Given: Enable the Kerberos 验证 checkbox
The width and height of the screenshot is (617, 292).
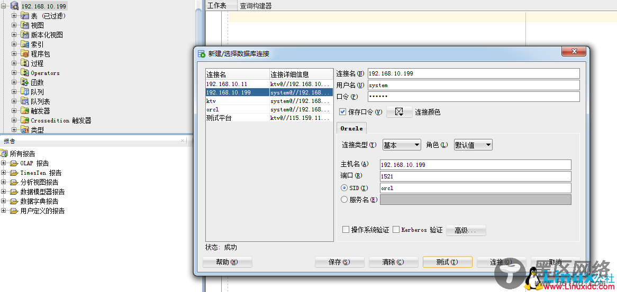Looking at the screenshot, I should click(x=396, y=230).
